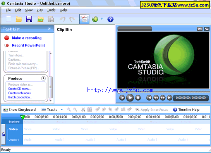This screenshot has height=153, width=211.
Task: Click the green playhead marker on timeline
Action: (22, 117)
